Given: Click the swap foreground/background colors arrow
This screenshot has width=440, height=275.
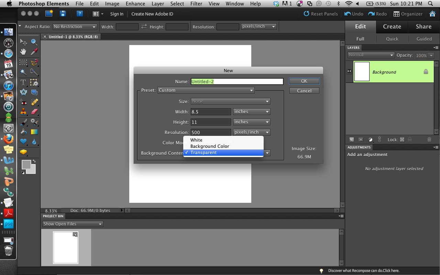Looking at the screenshot, I should point(34,161).
